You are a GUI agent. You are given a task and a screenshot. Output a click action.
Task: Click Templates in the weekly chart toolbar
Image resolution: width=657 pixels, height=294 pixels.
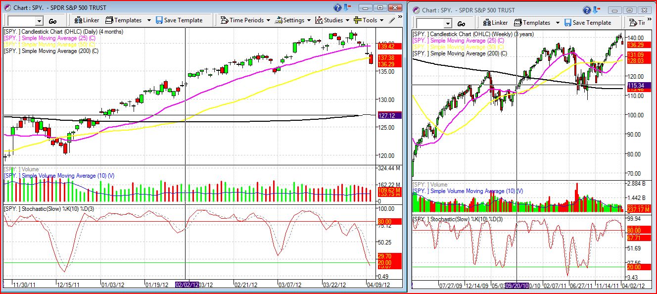pos(532,23)
